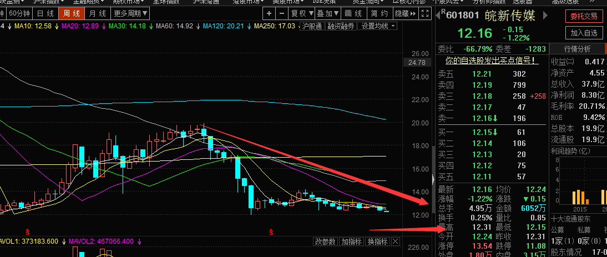Click the 24.78 price axis label

[x=417, y=62]
